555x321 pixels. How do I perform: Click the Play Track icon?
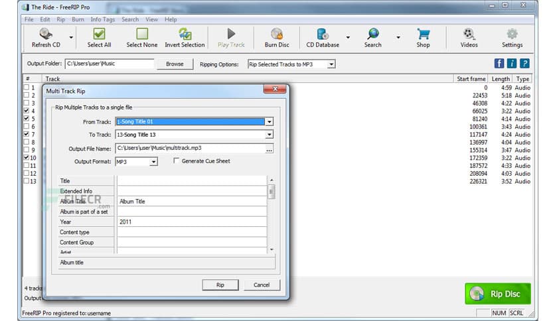tap(231, 34)
